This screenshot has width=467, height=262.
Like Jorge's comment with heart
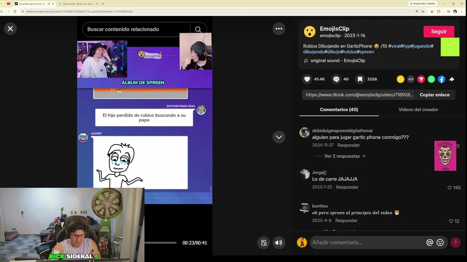coord(450,188)
